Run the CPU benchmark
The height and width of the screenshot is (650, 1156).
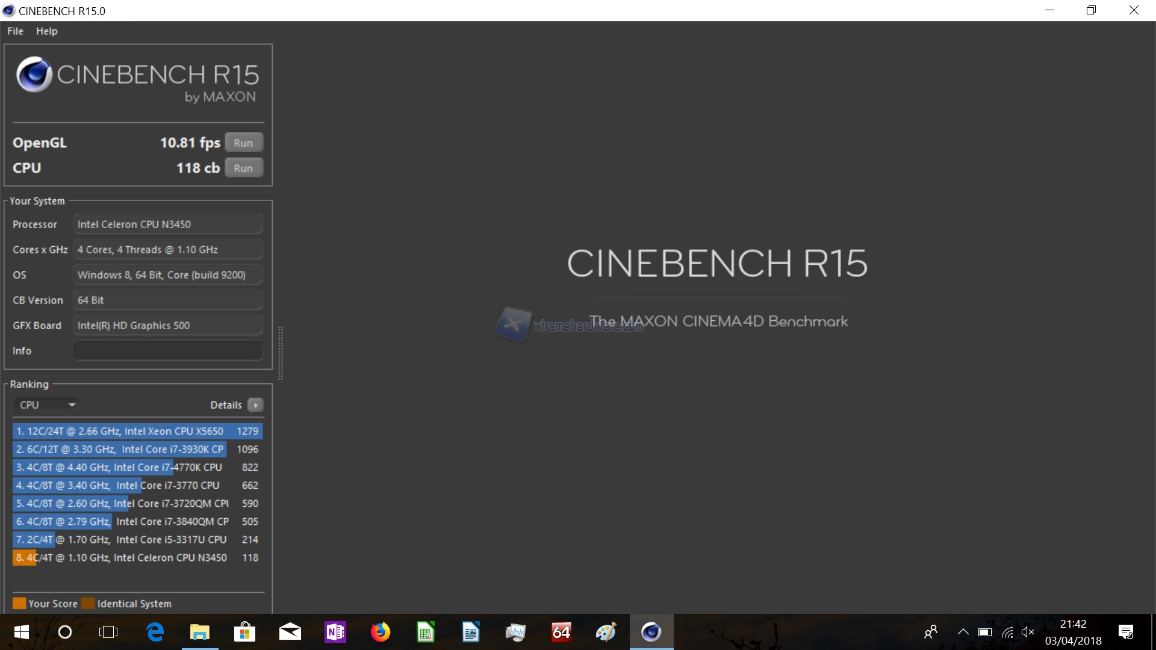[x=244, y=167]
